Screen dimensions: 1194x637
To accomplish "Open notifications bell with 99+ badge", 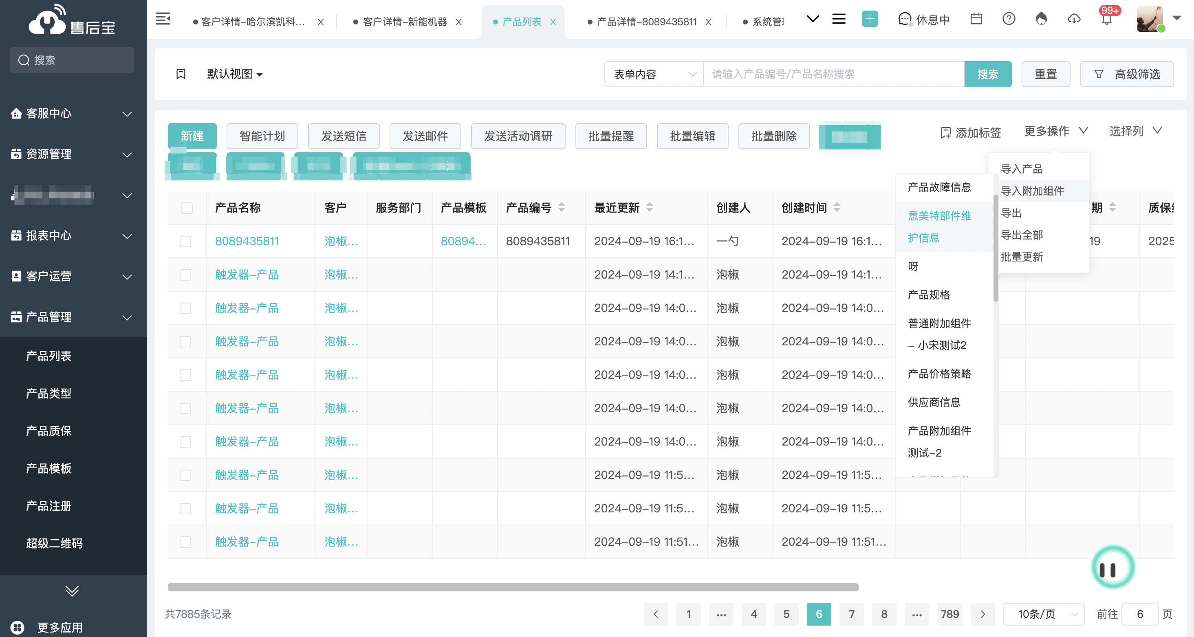I will (x=1107, y=19).
